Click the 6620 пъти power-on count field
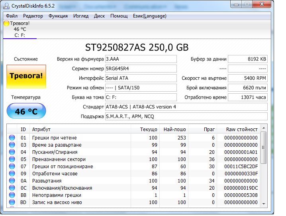 [248, 88]
